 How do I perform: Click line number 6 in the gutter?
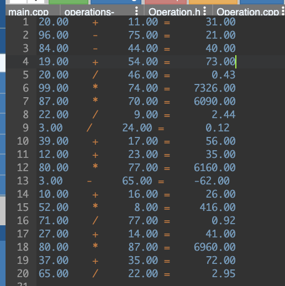coord(26,88)
